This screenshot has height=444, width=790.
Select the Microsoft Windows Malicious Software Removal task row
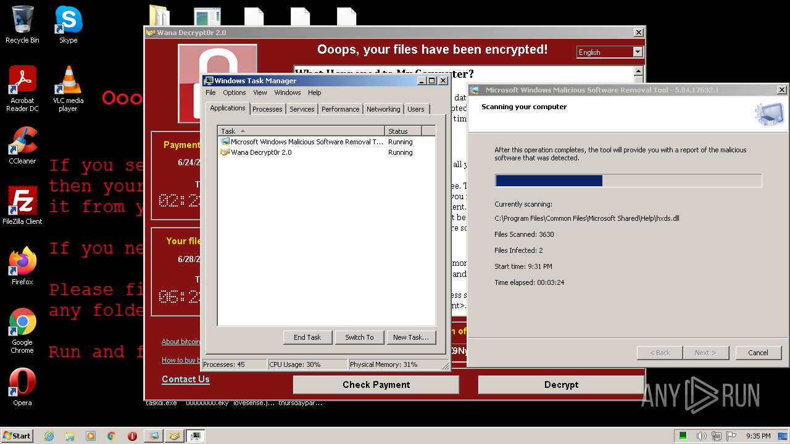click(x=326, y=142)
